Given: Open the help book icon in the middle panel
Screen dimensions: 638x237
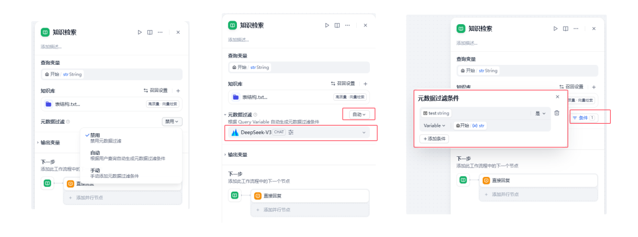Looking at the screenshot, I should coord(337,25).
